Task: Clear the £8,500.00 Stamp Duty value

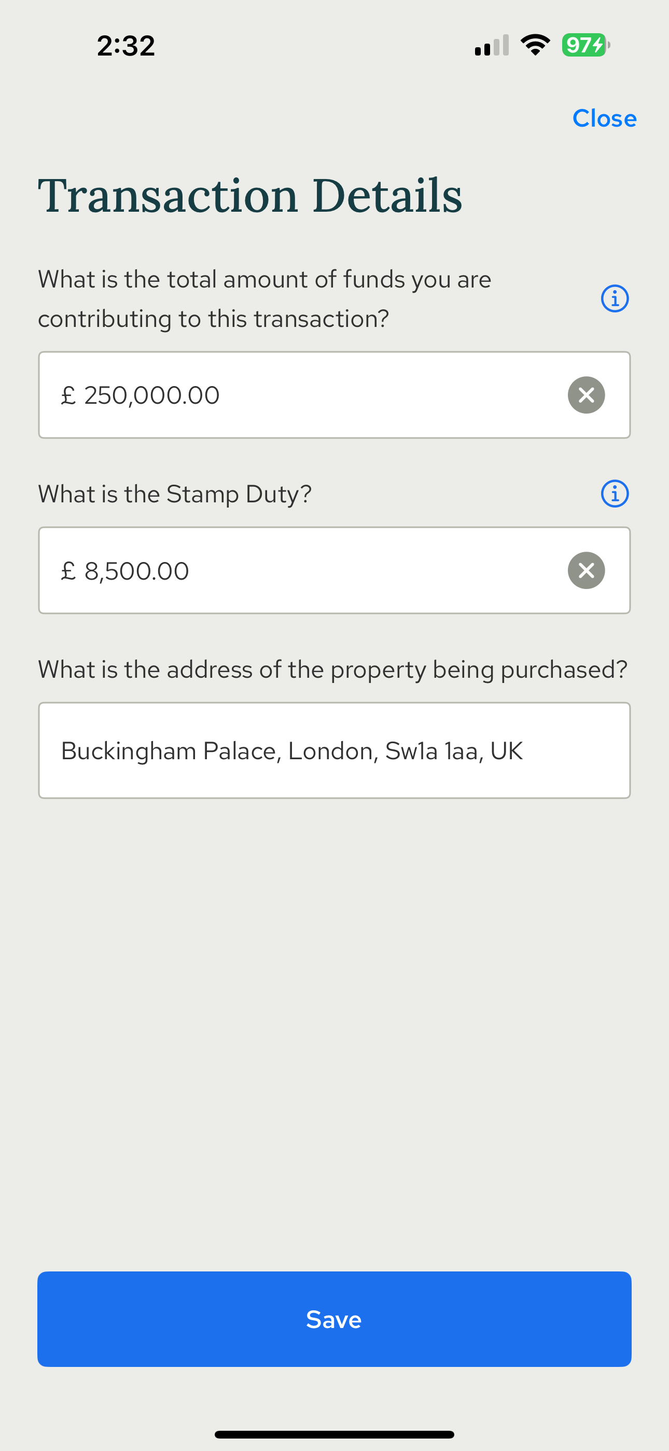Action: click(586, 571)
